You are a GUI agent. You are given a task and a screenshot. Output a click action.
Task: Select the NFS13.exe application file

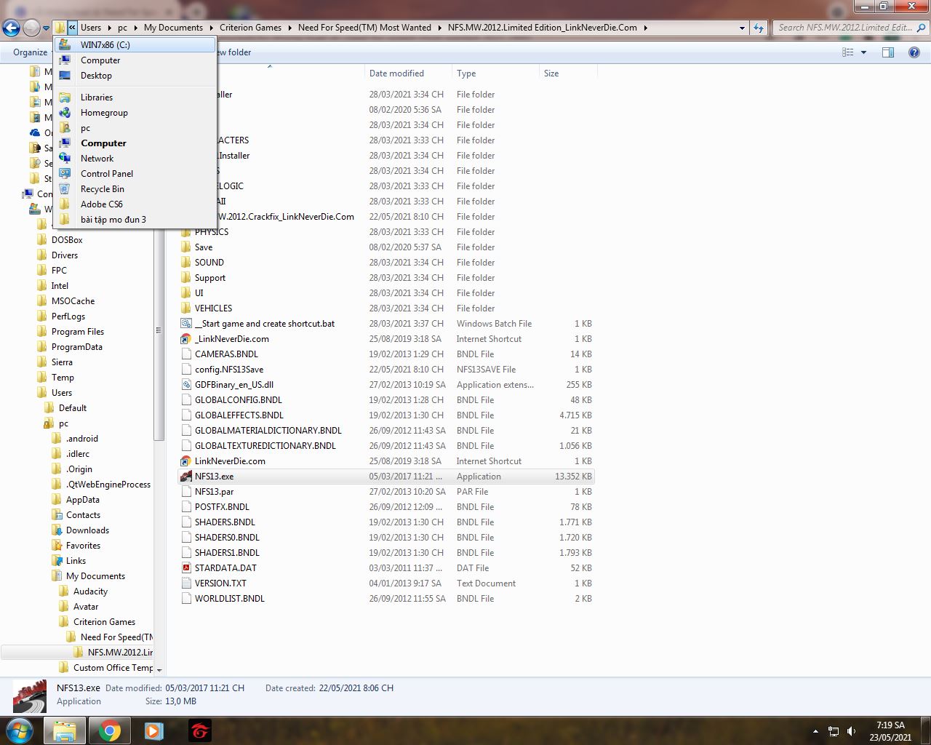214,477
